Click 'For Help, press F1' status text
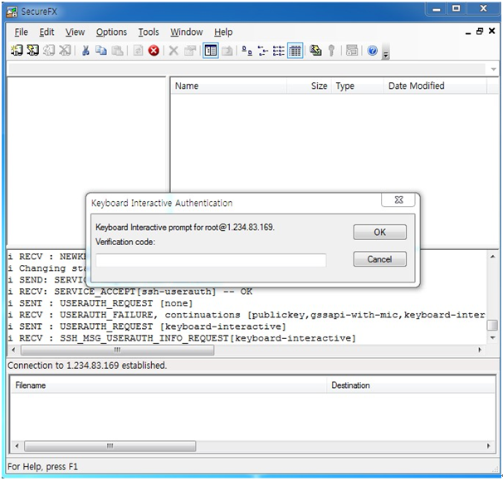This screenshot has height=481, width=503. click(x=42, y=467)
